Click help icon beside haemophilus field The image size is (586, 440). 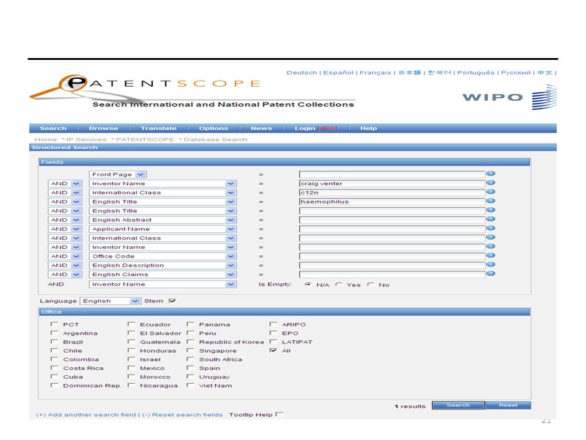(x=491, y=201)
